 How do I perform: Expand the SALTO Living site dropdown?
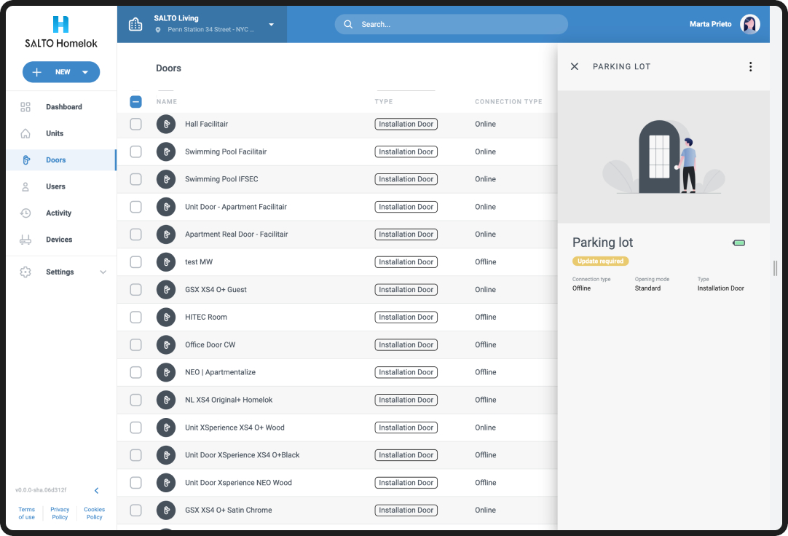[x=271, y=24]
